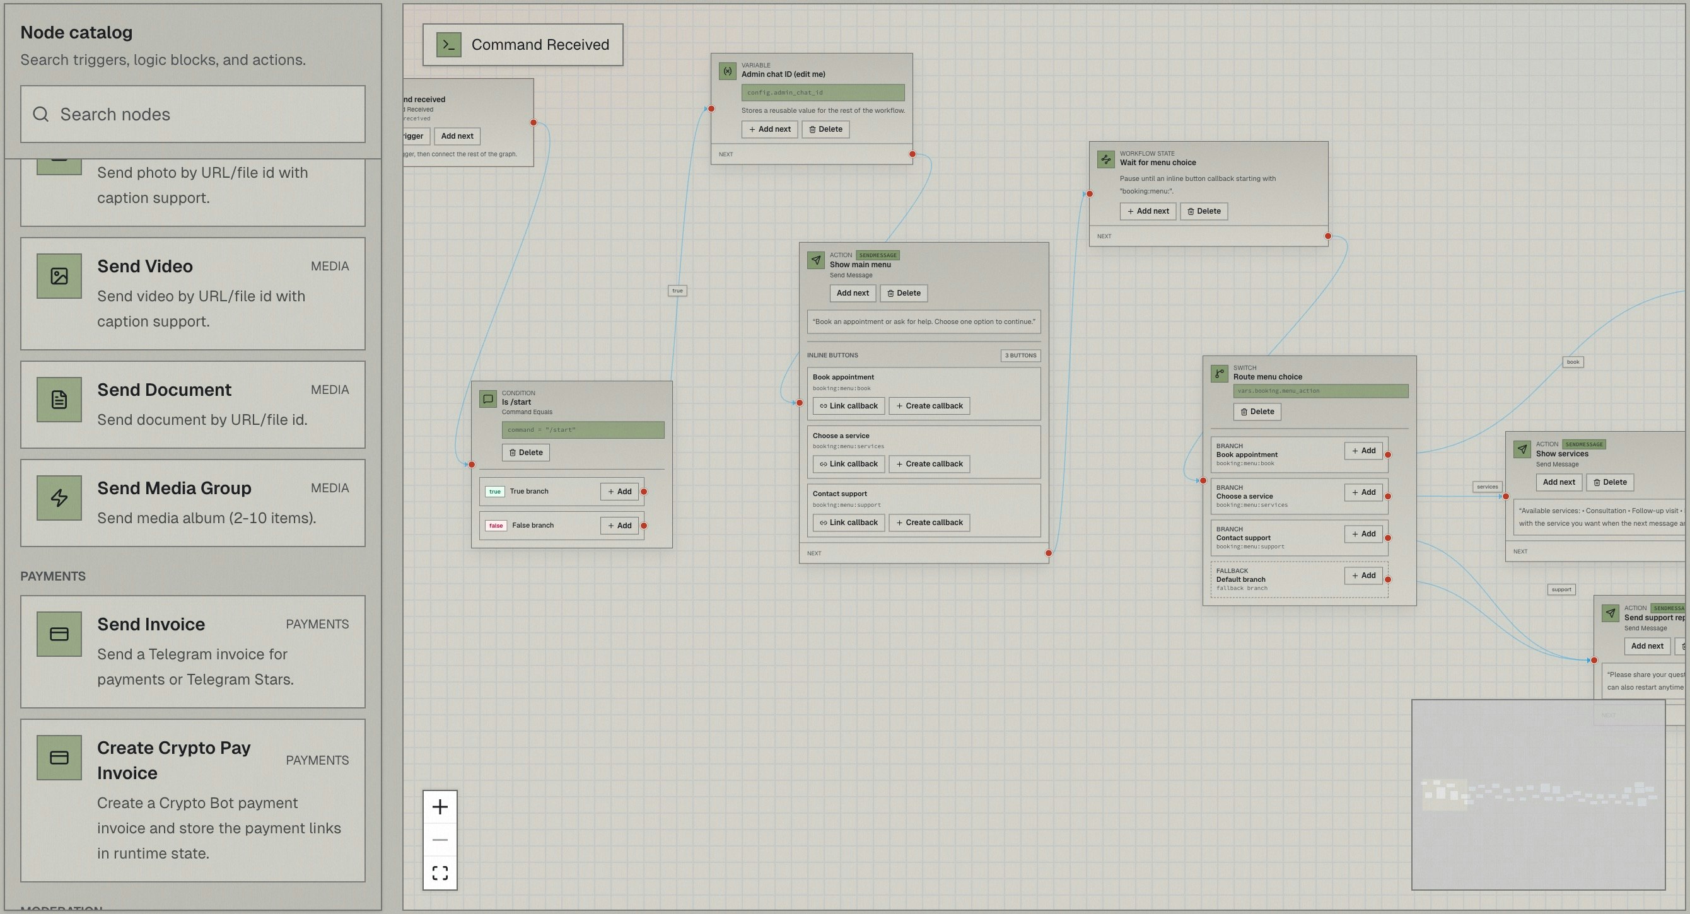1690x914 pixels.
Task: Select the Create Crypto Pay Invoice node
Action: tap(193, 800)
